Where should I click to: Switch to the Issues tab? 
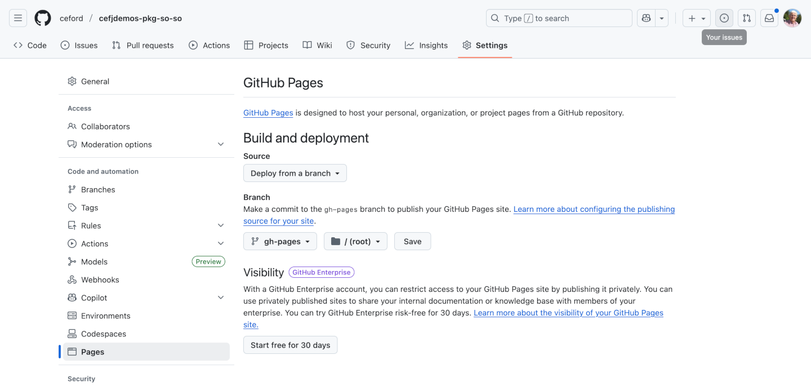click(79, 45)
